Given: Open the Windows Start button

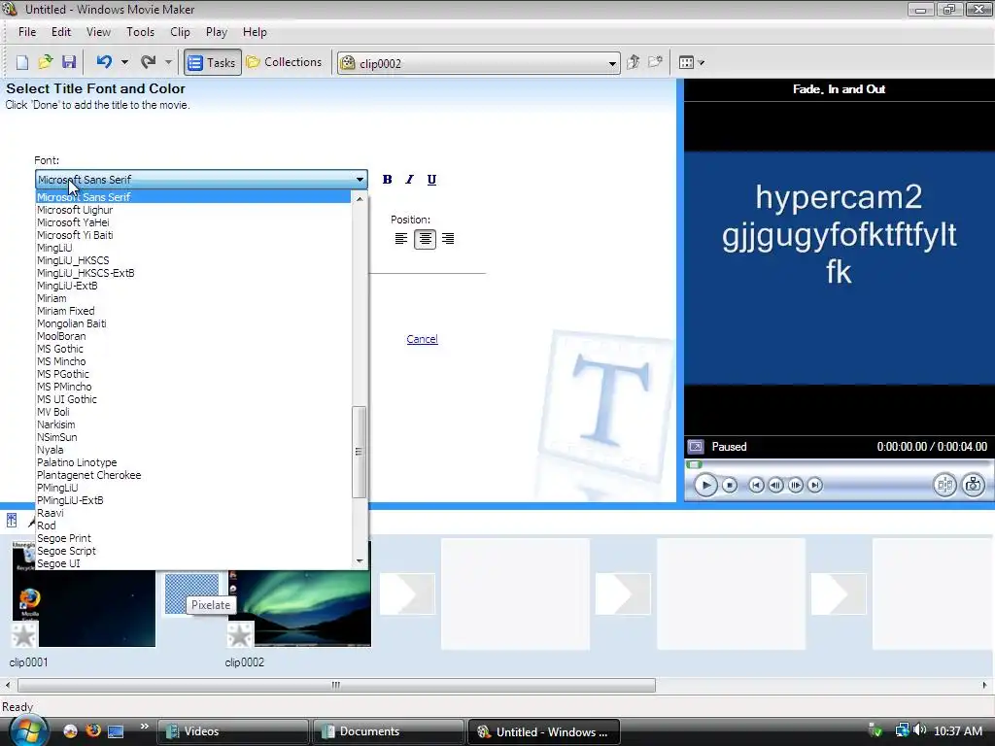Looking at the screenshot, I should [x=28, y=730].
